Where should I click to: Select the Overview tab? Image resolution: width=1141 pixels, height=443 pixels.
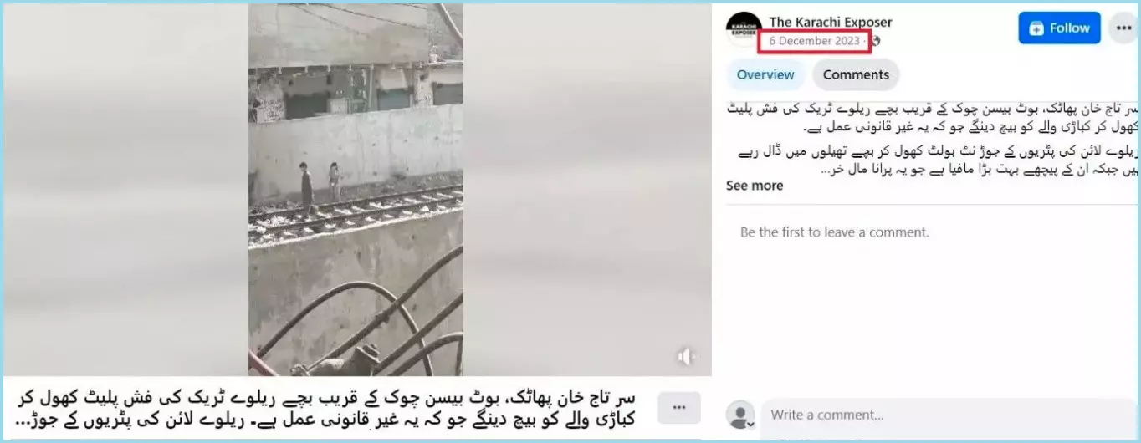(x=765, y=74)
